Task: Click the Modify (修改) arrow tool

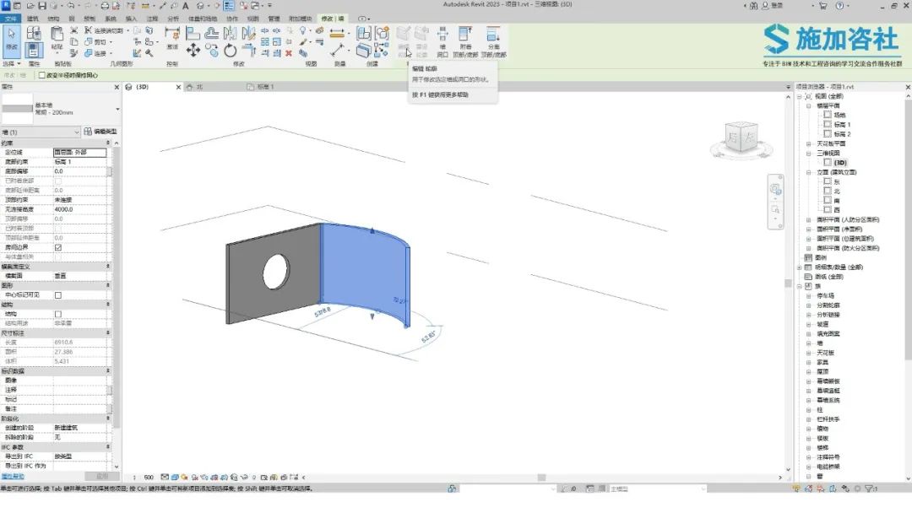Action: click(12, 39)
